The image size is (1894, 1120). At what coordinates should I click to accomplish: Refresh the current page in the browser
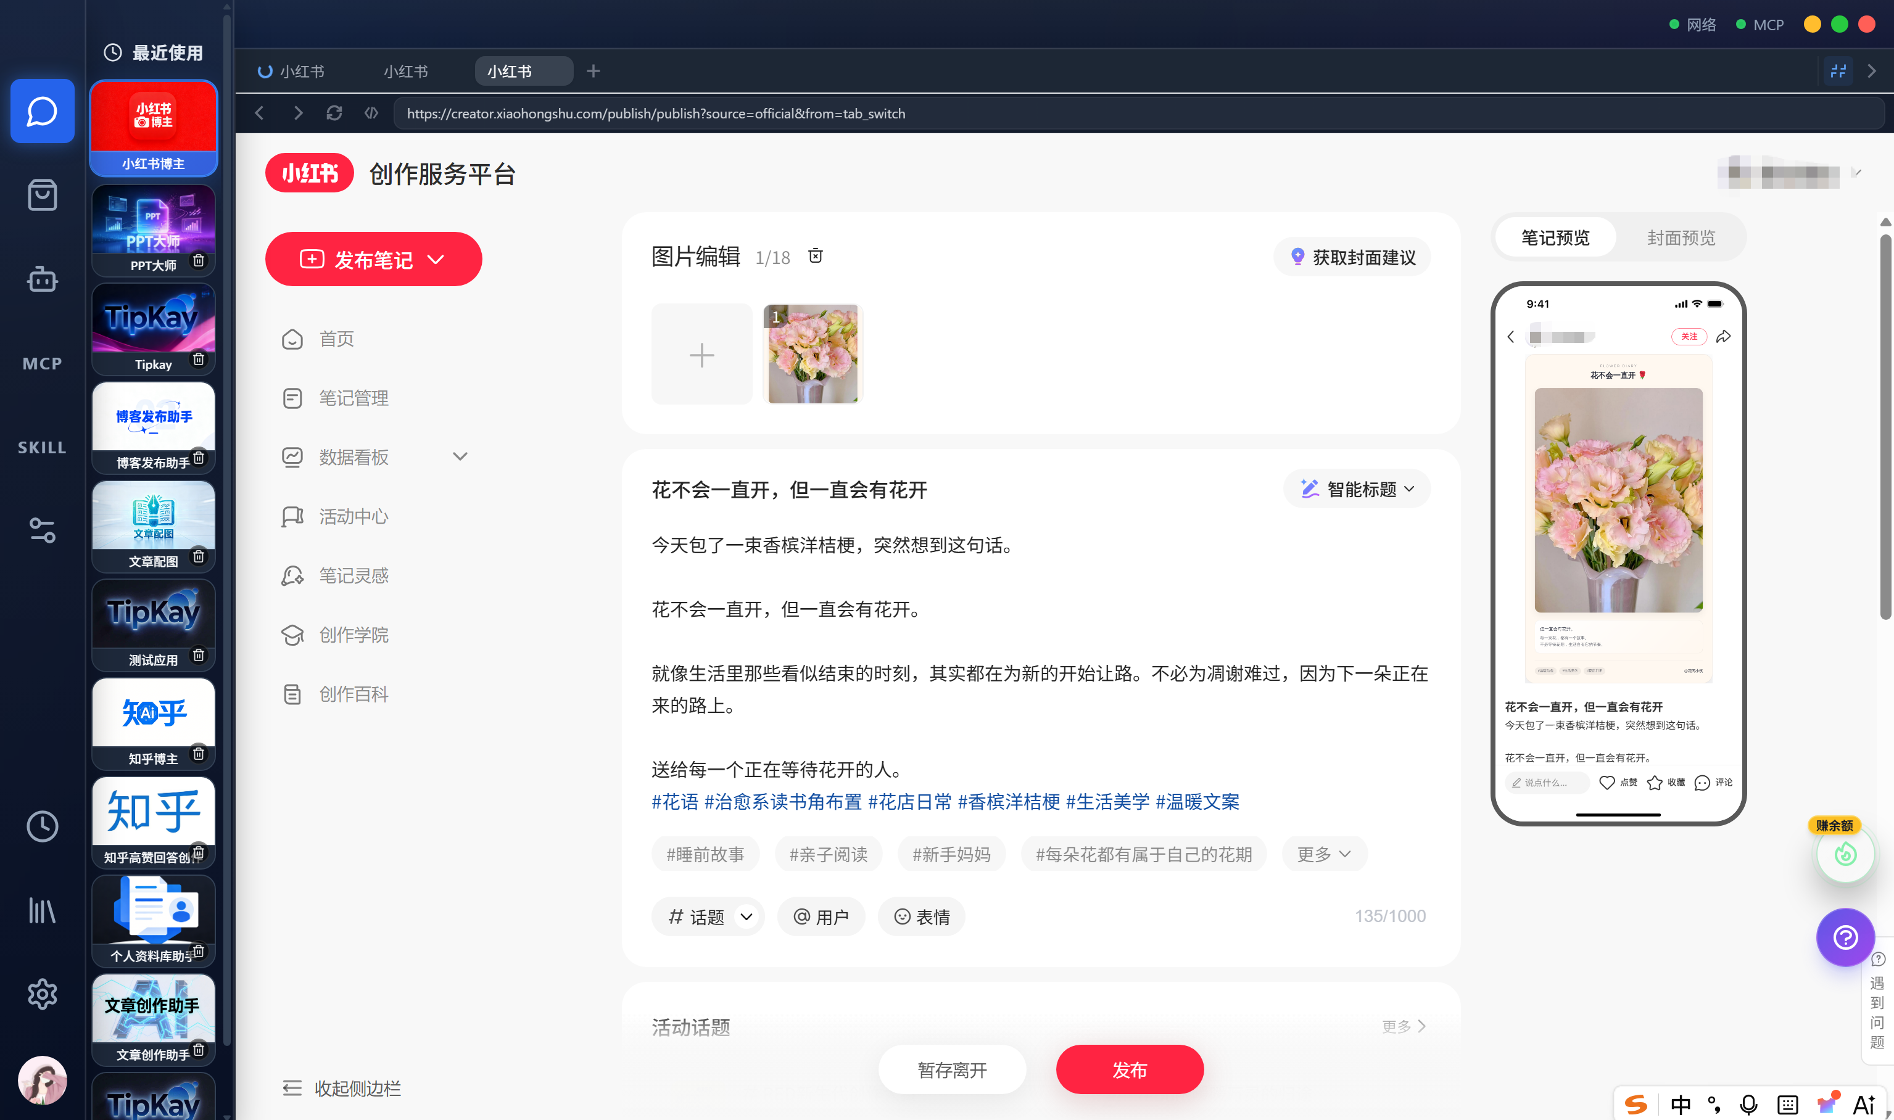click(334, 113)
